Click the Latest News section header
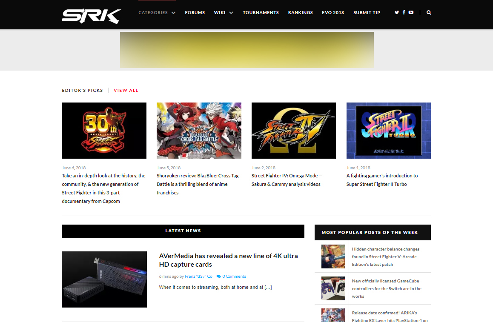Image resolution: width=493 pixels, height=322 pixels. (x=183, y=231)
